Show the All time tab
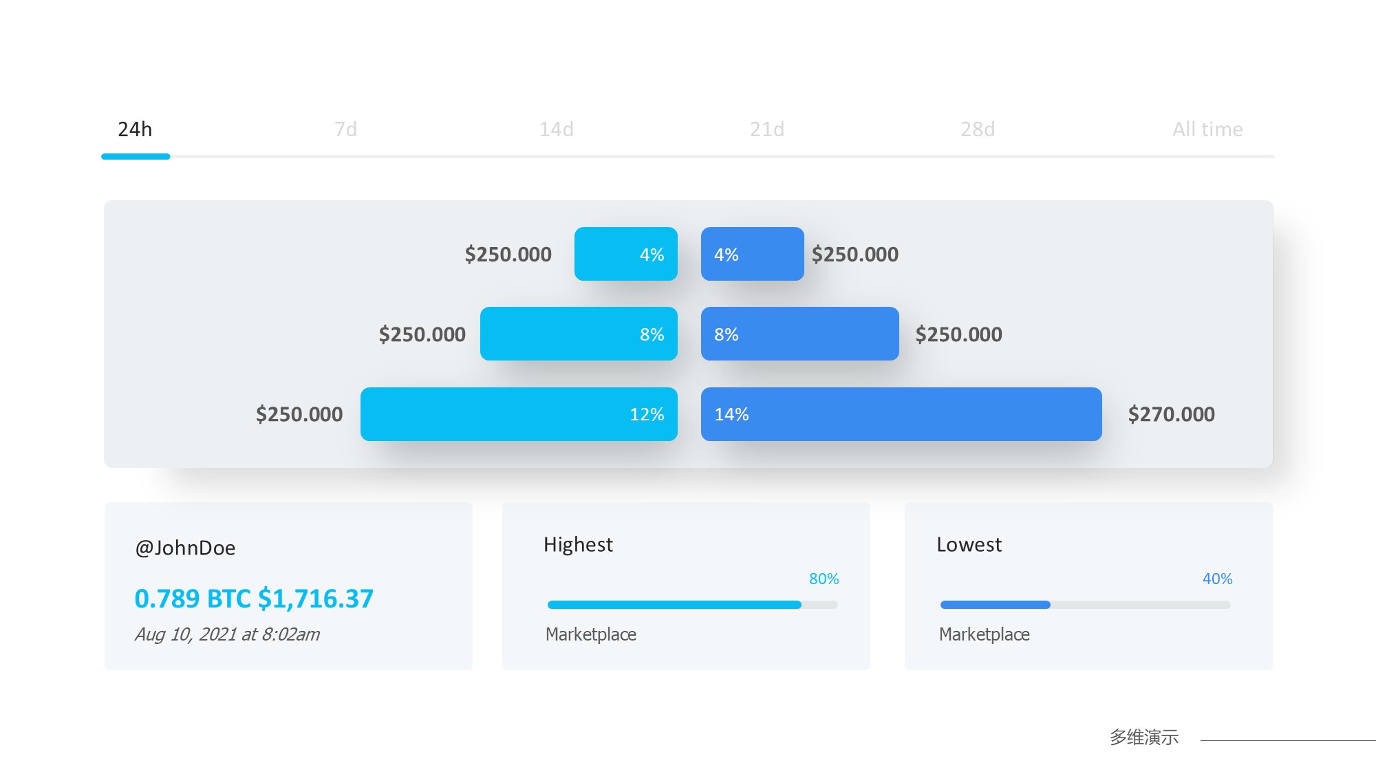 coord(1207,129)
